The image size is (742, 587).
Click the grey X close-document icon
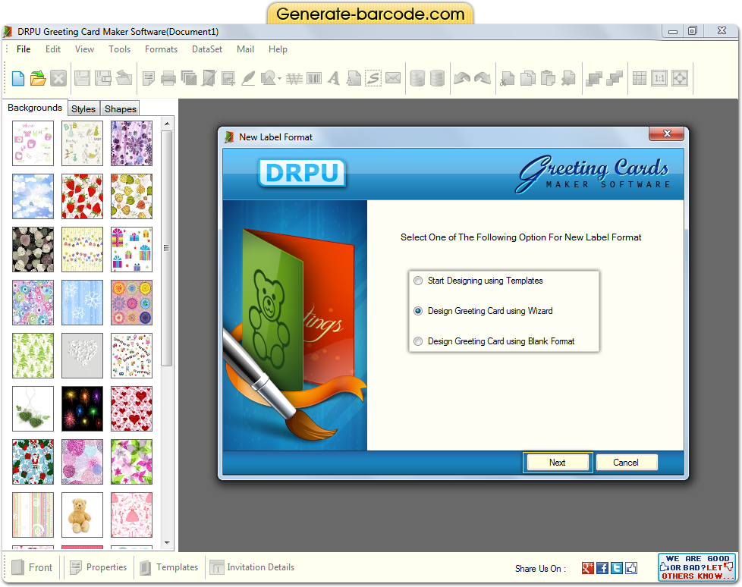[x=58, y=78]
